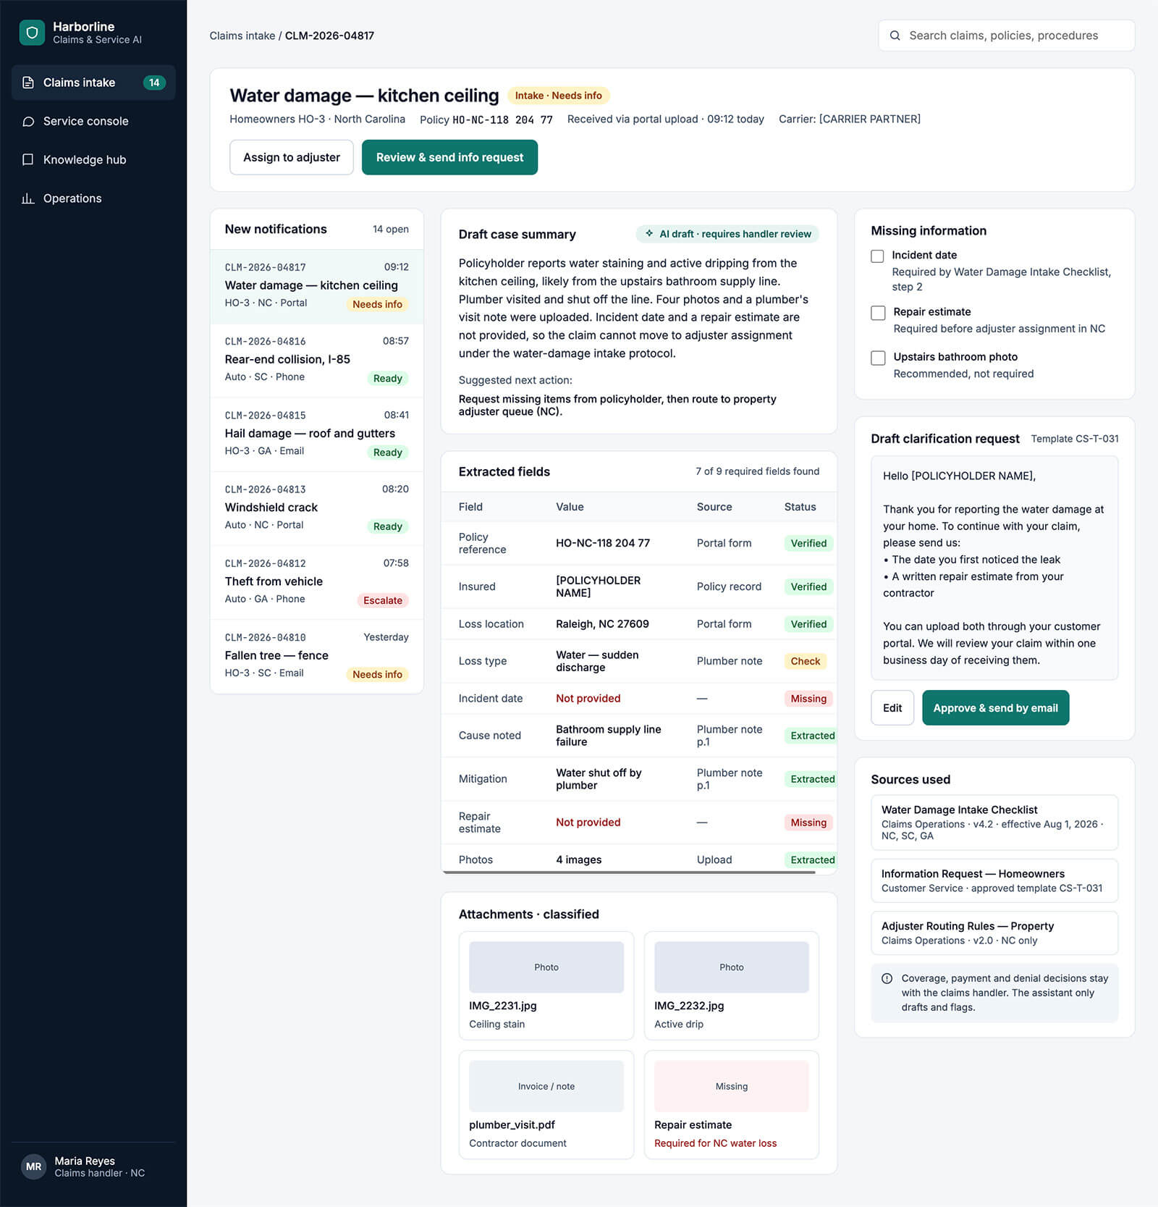The image size is (1158, 1207).
Task: Open Water Damage Intake Checklist source
Action: 994,823
